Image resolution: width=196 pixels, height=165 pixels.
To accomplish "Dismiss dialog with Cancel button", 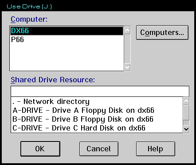I will coord(99,149).
